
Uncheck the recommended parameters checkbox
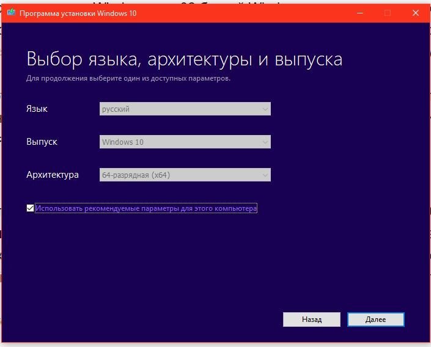(30, 208)
